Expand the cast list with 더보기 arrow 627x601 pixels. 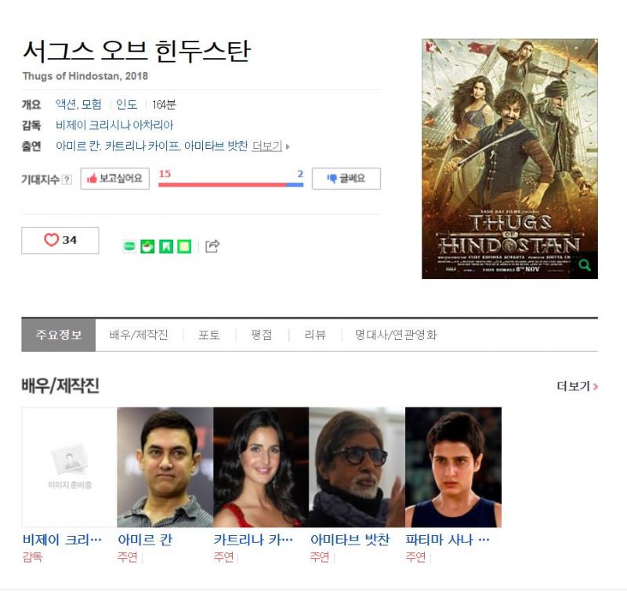(270, 146)
